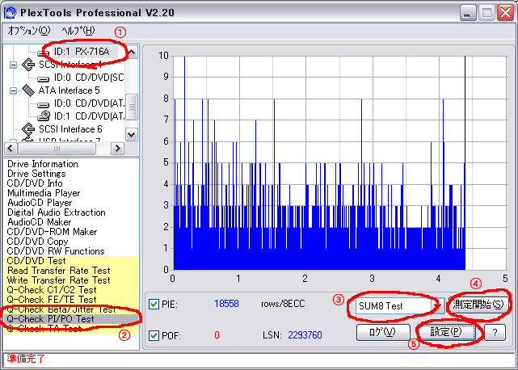Click drive icon beside ID:0 CD/DVD(SC
Image resolution: width=518 pixels, height=370 pixels.
[x=43, y=78]
